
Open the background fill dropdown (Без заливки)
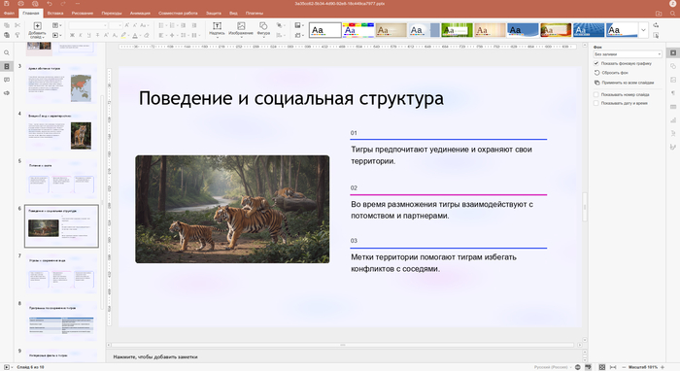click(x=628, y=54)
